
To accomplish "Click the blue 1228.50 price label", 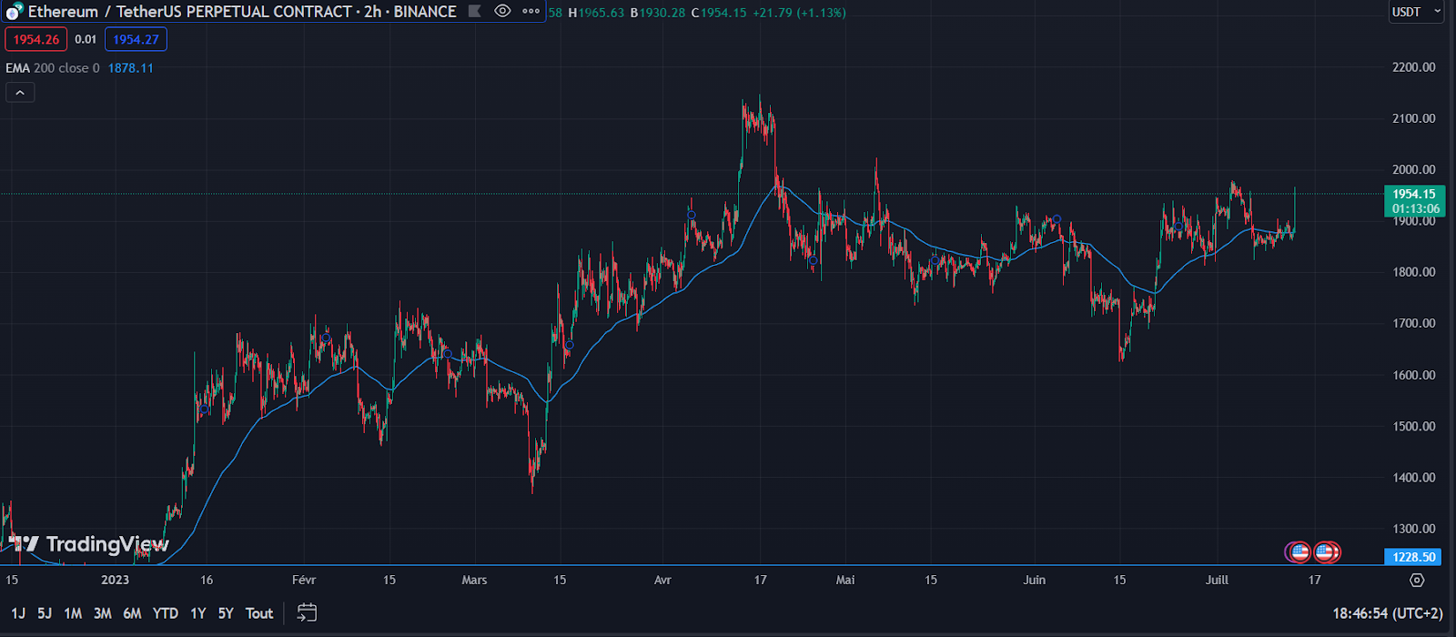I will point(1414,557).
